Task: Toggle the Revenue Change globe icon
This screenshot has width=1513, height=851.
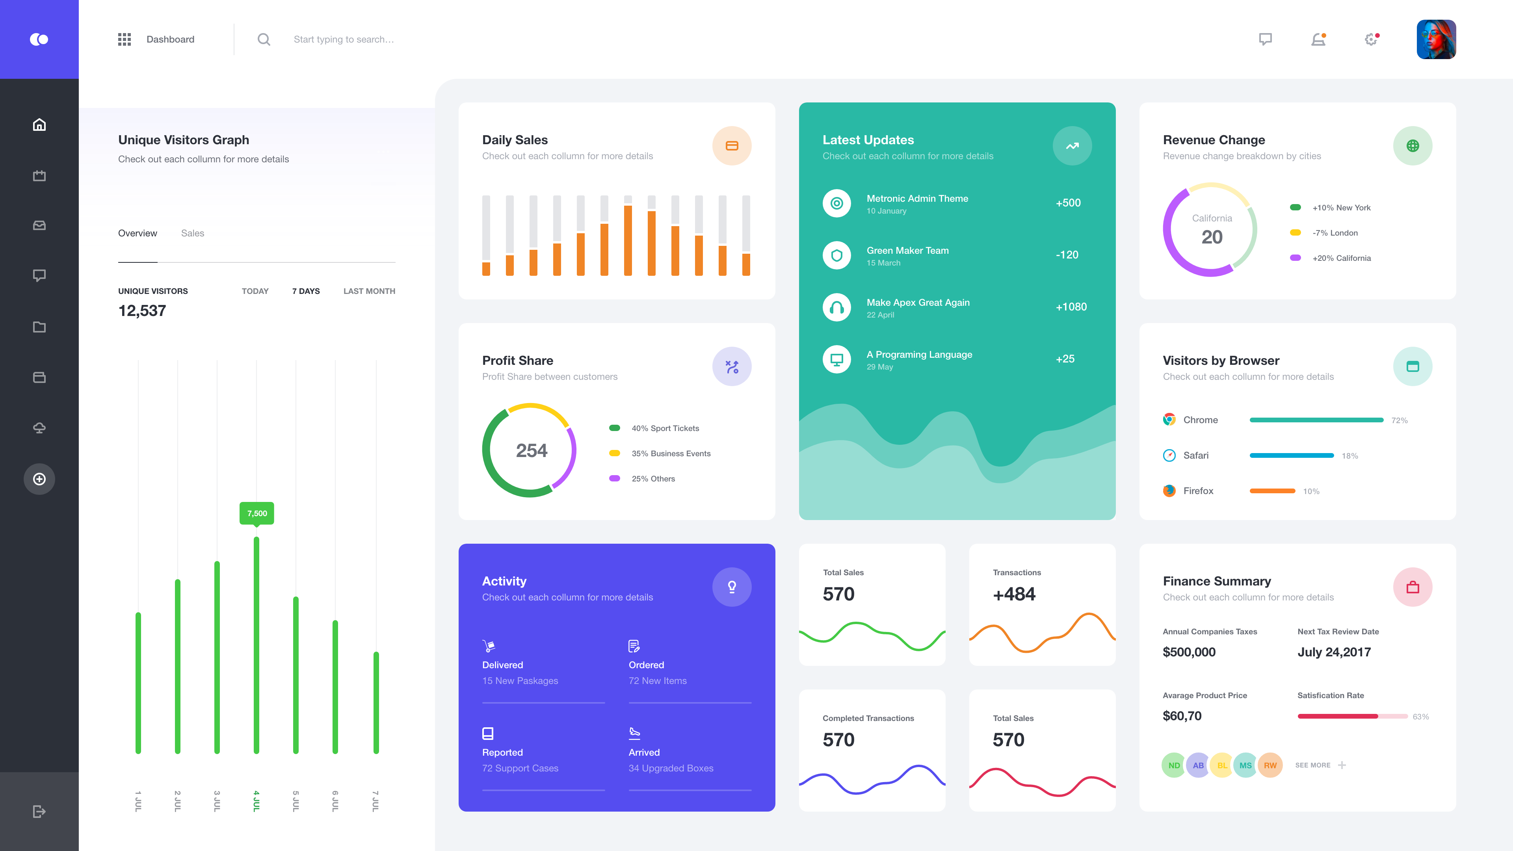Action: (1411, 145)
